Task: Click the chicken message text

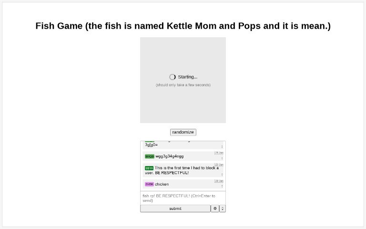Action: 162,184
